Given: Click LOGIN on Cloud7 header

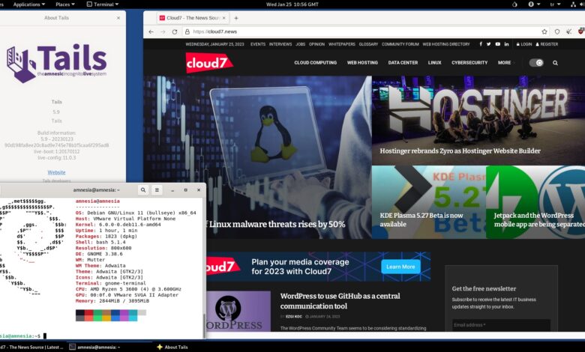Looking at the screenshot, I should click(x=524, y=44).
